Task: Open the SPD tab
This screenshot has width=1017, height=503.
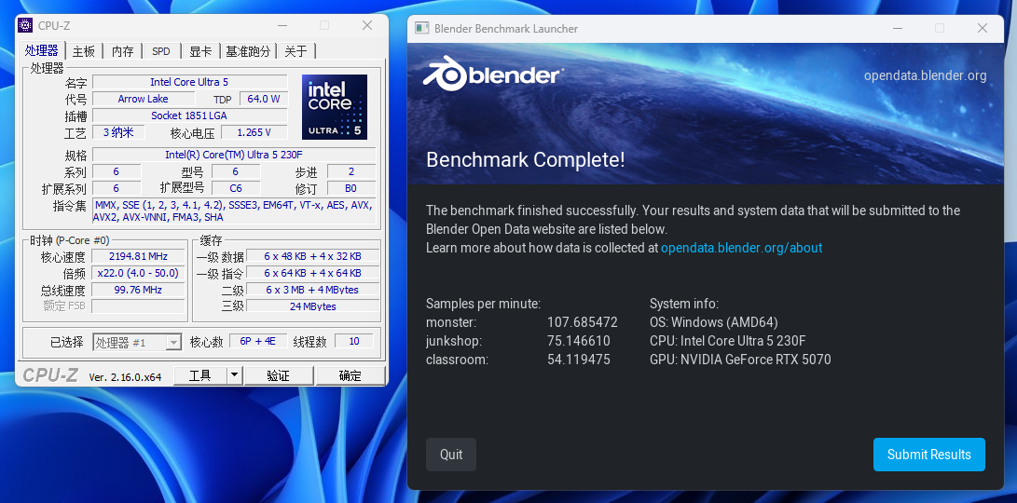Action: coord(161,51)
